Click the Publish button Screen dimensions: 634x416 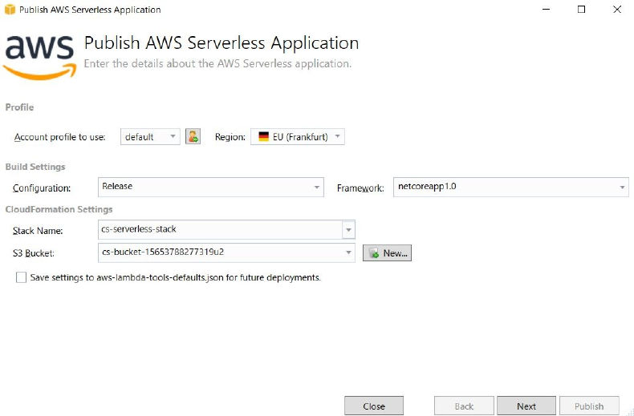pos(589,406)
